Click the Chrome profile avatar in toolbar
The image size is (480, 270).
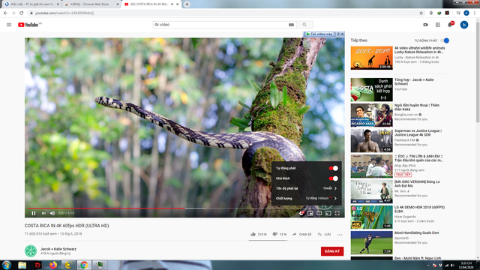click(466, 13)
